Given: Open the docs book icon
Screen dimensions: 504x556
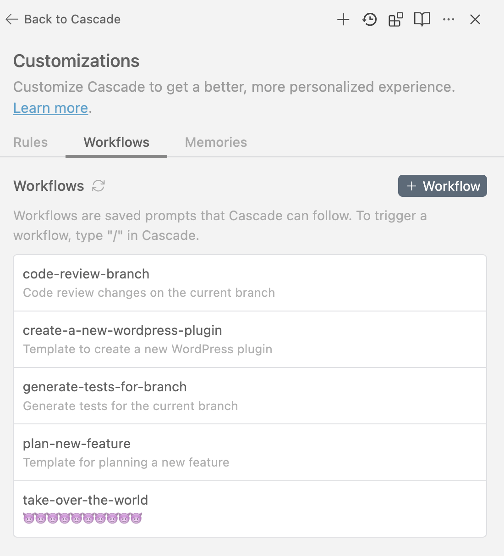Looking at the screenshot, I should click(x=422, y=19).
